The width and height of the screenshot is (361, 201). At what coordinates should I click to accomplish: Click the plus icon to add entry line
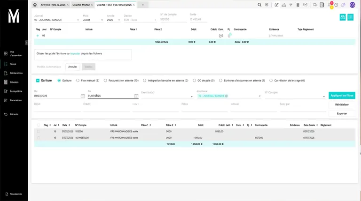tap(38, 36)
